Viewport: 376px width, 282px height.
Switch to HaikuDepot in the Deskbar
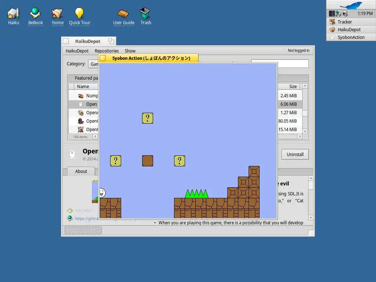click(351, 29)
